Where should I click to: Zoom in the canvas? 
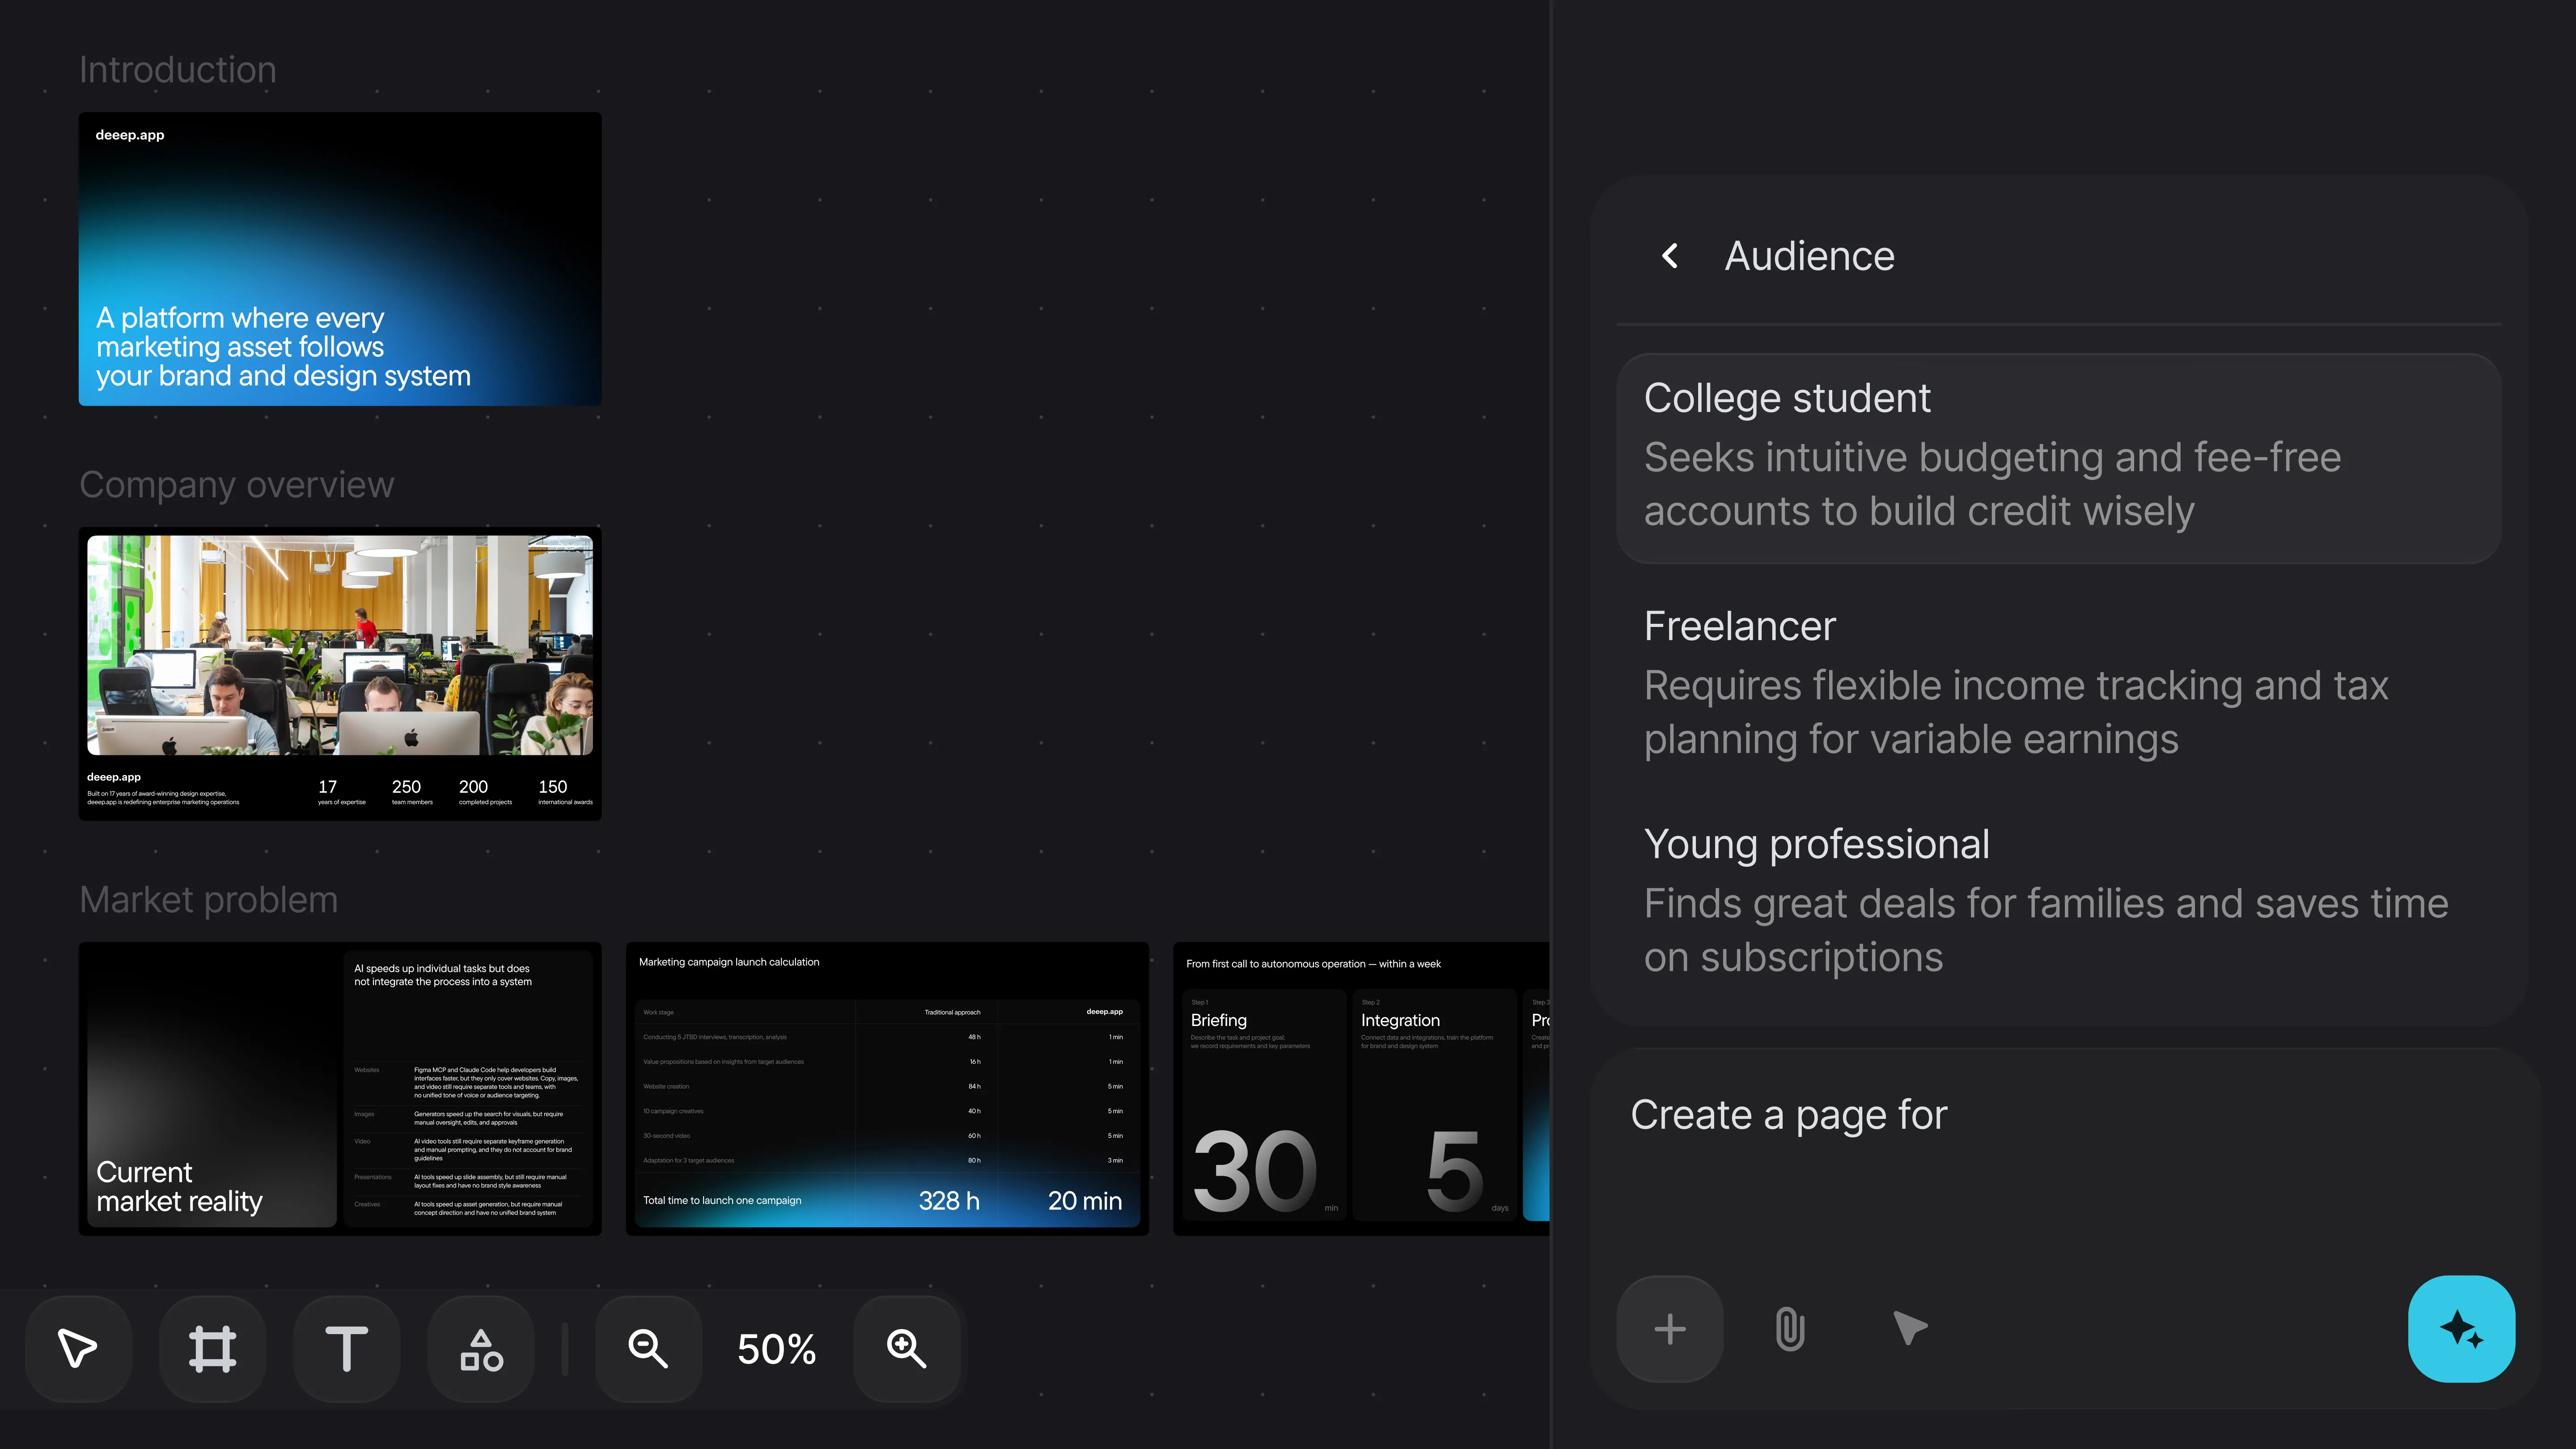[906, 1348]
